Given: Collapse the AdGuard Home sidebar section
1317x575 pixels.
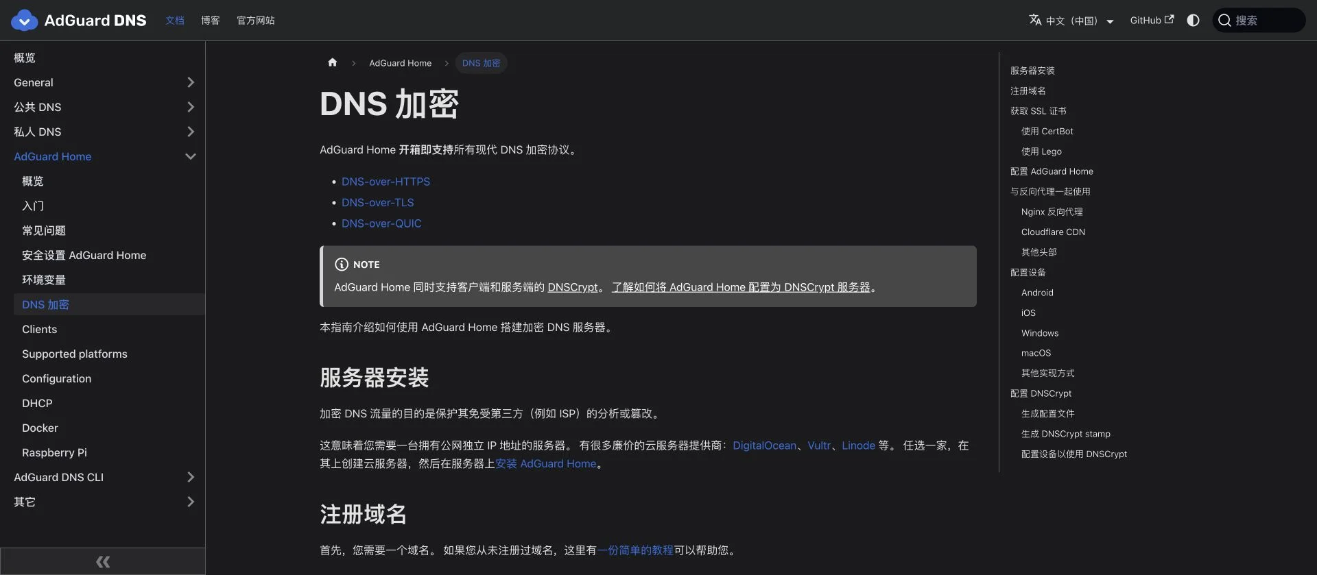Looking at the screenshot, I should [x=191, y=156].
